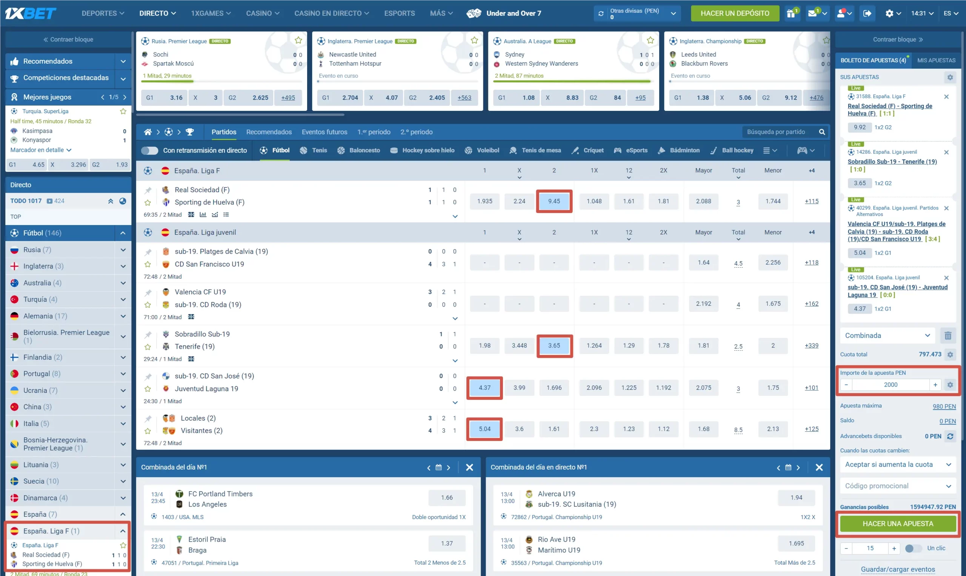This screenshot has width=966, height=576.
Task: Open bet slip settings gear beside SUS APUESTAS
Action: pos(950,77)
